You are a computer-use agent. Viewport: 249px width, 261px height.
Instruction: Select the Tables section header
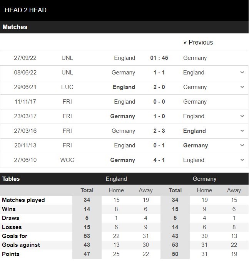point(11,179)
